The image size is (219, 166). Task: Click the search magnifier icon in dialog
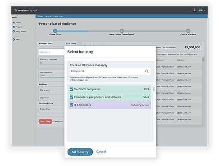click(147, 71)
